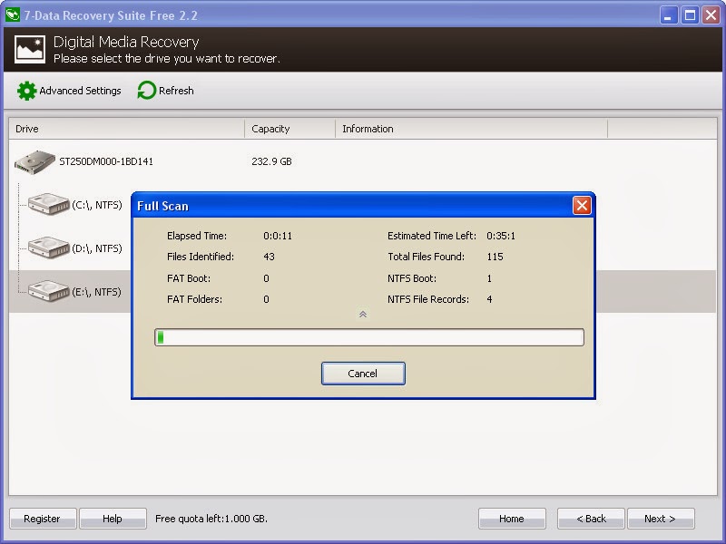This screenshot has height=544, width=726.
Task: Click the NTFS File Records value 4
Action: click(489, 299)
